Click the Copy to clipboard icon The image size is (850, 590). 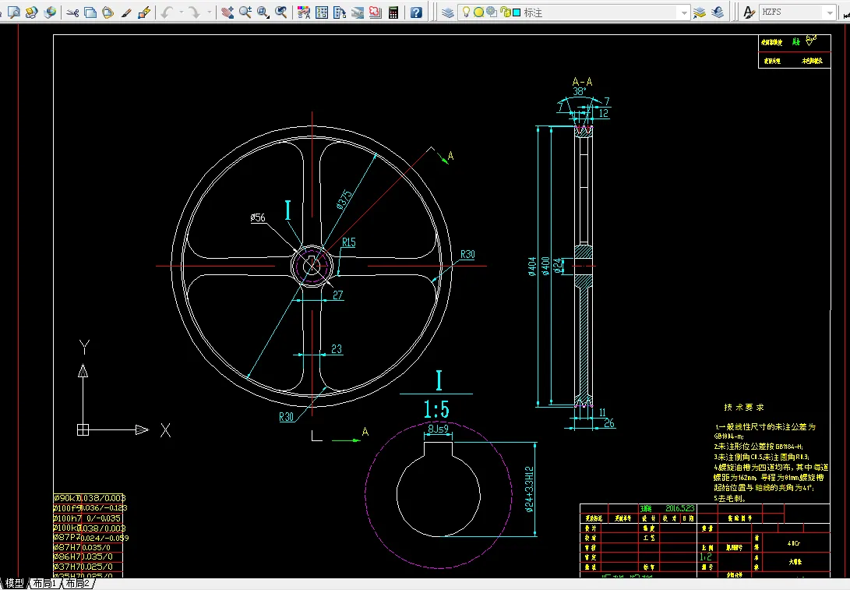tap(90, 12)
